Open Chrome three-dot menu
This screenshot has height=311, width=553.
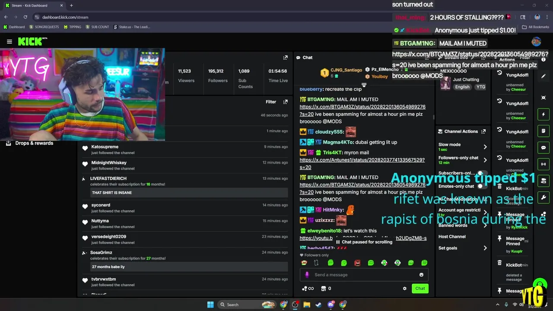pos(547,17)
